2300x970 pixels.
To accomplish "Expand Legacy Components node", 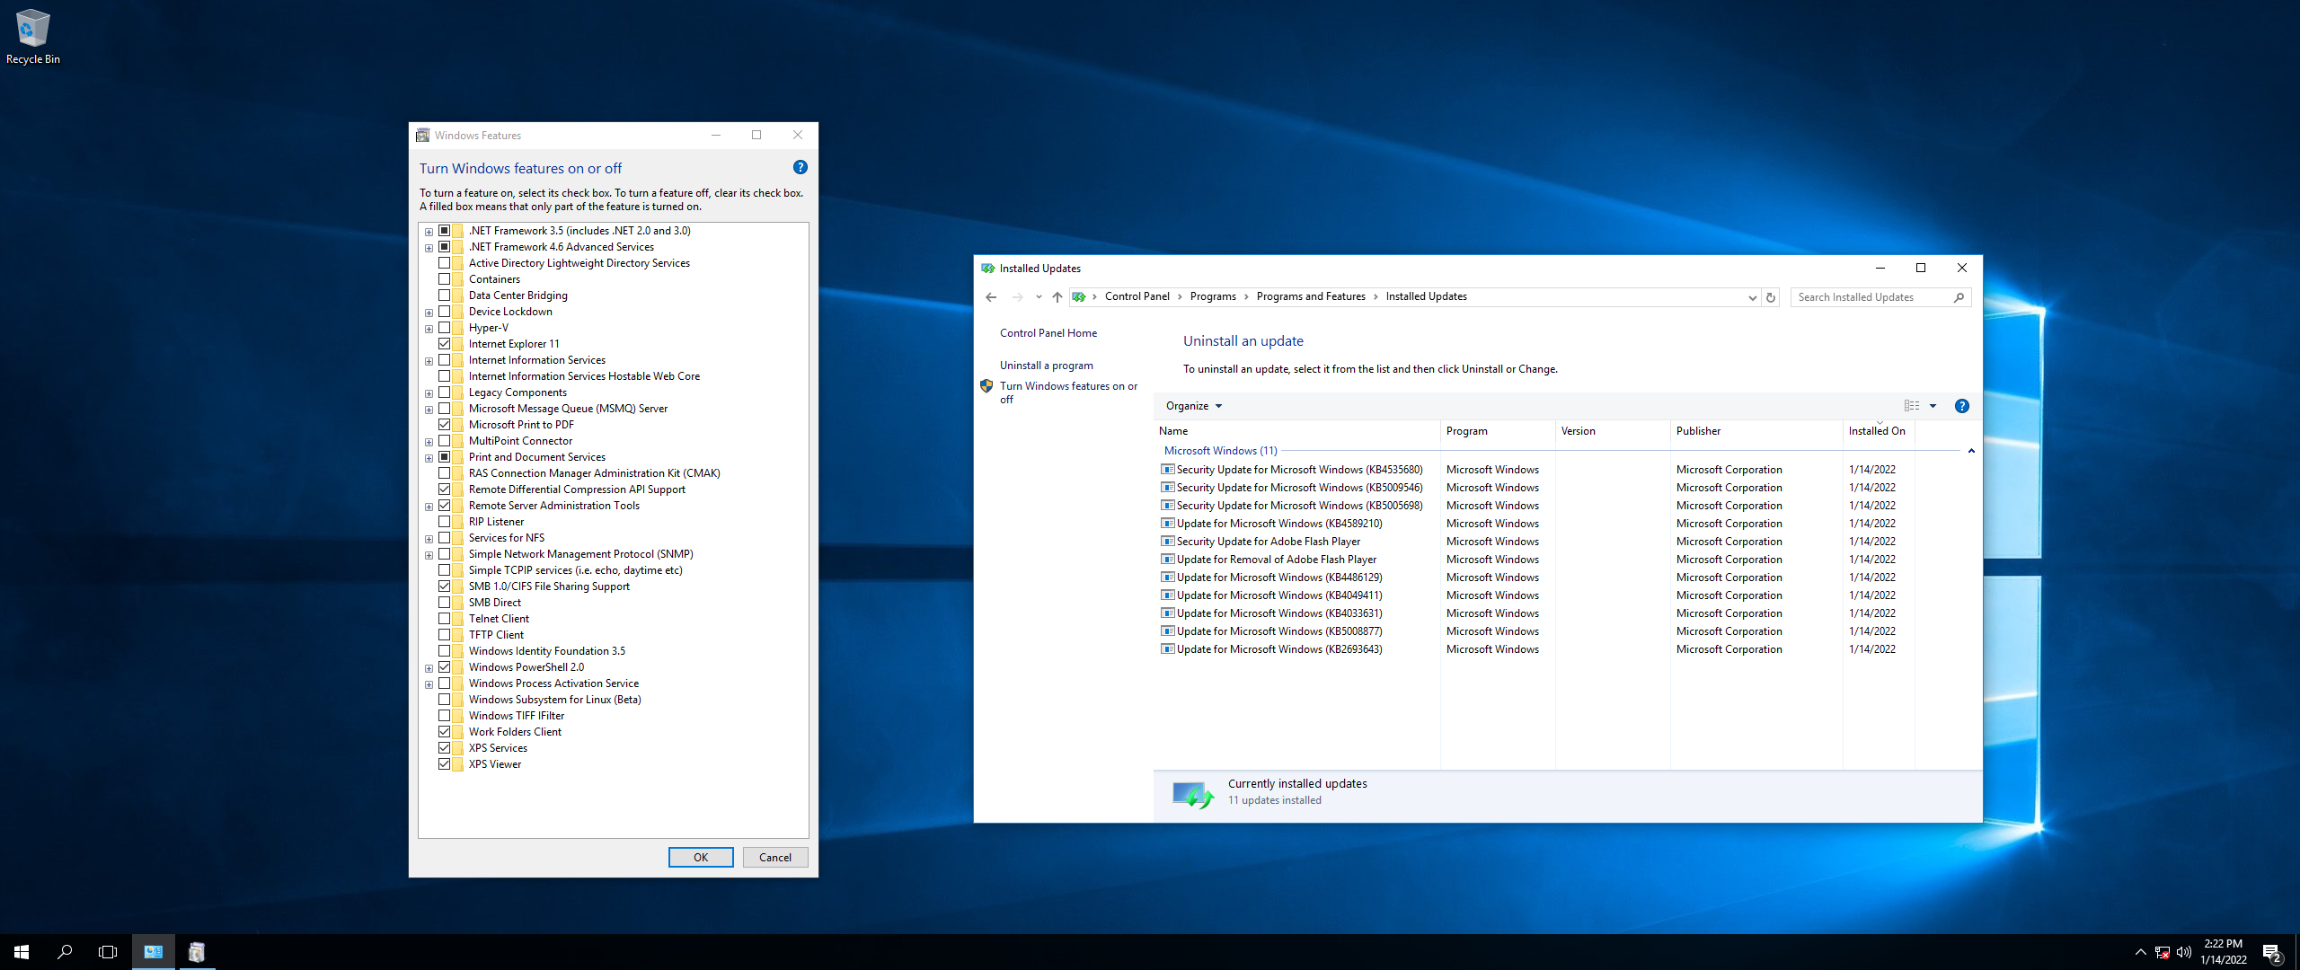I will 429,393.
